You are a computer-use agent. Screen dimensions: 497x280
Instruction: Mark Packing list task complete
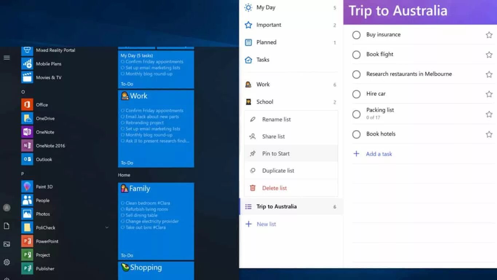pyautogui.click(x=356, y=114)
